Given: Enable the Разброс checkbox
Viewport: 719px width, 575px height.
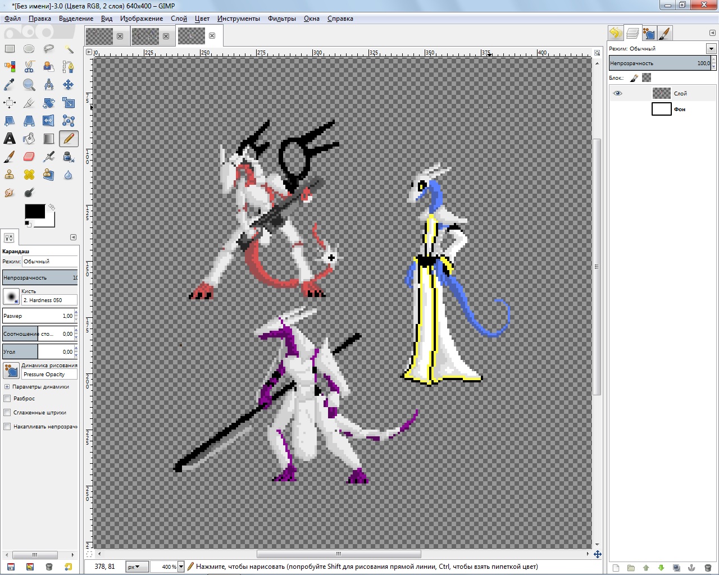Looking at the screenshot, I should tap(7, 399).
